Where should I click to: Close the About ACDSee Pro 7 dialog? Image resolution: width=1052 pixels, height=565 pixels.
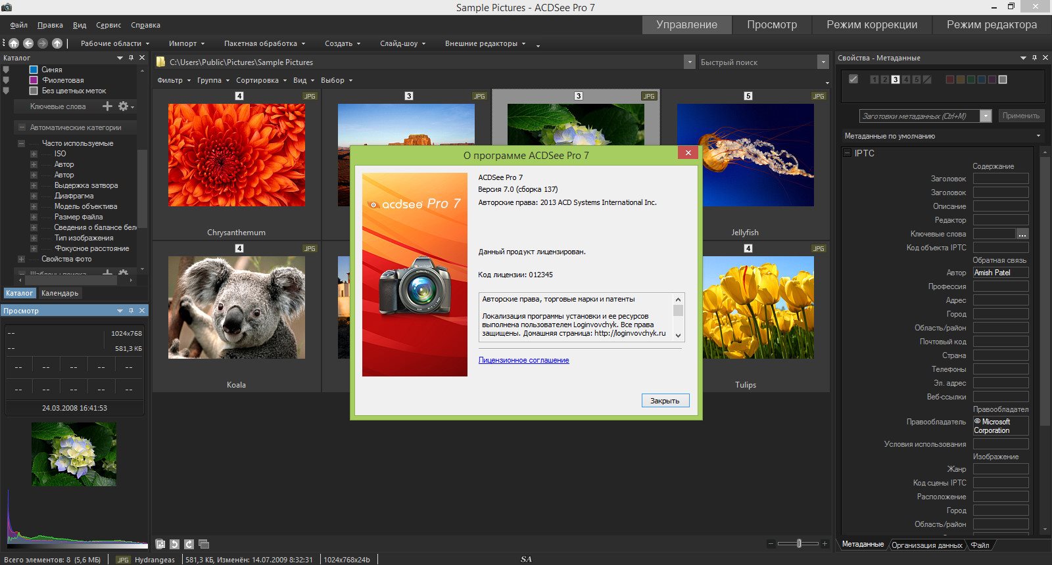688,152
